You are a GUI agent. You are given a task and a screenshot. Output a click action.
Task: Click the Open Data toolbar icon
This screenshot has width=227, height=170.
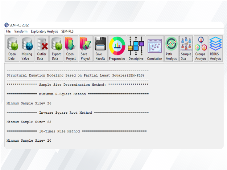(x=12, y=49)
